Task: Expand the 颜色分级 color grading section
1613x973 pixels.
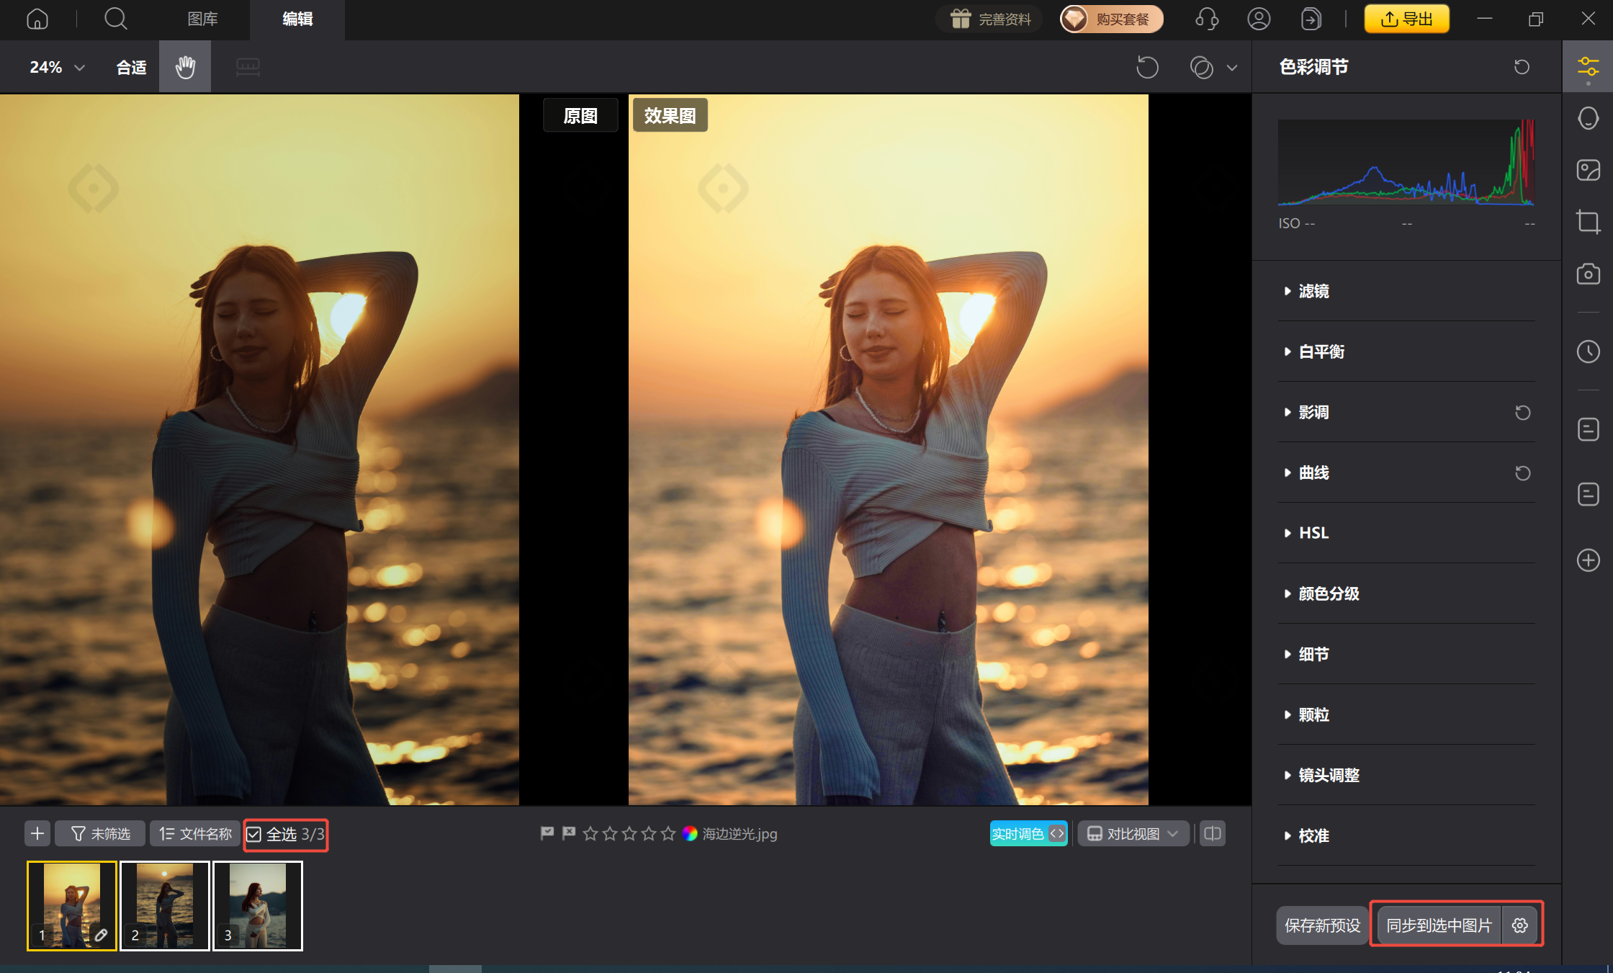Action: click(x=1407, y=593)
